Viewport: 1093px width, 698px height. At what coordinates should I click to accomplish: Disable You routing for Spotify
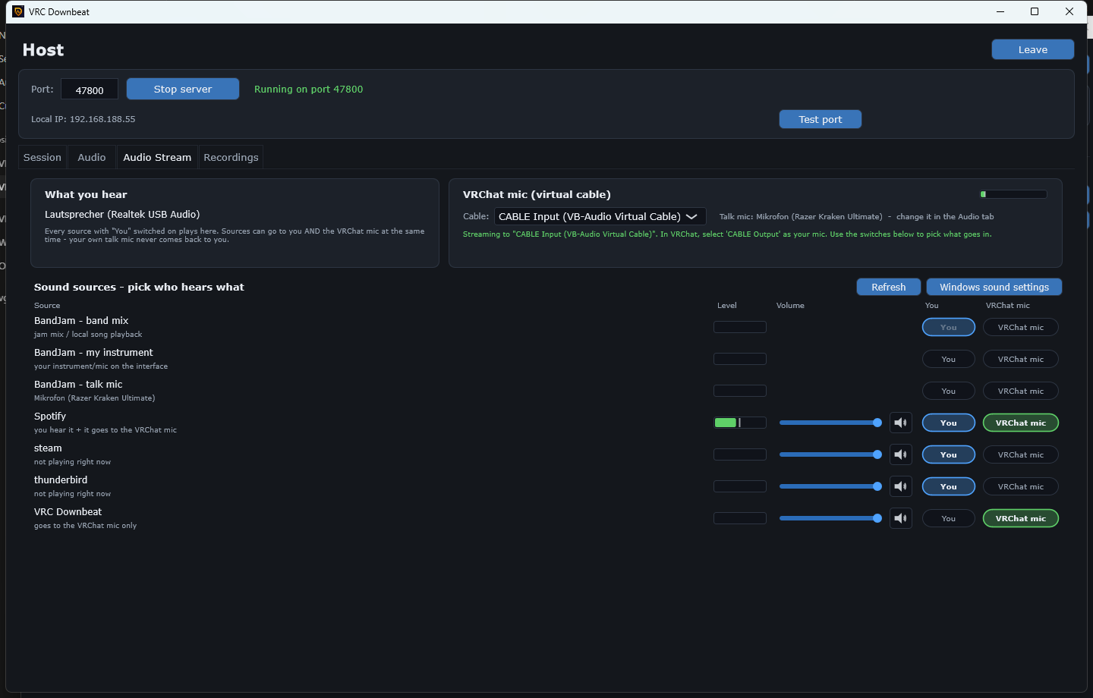tap(949, 423)
